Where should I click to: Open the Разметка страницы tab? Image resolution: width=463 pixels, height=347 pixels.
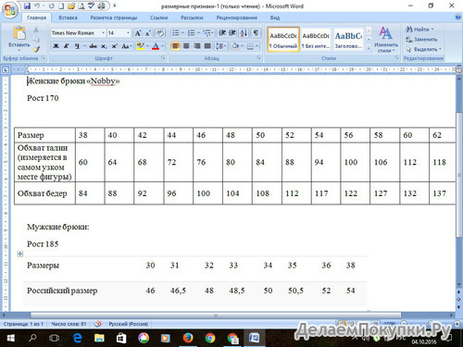click(x=114, y=18)
